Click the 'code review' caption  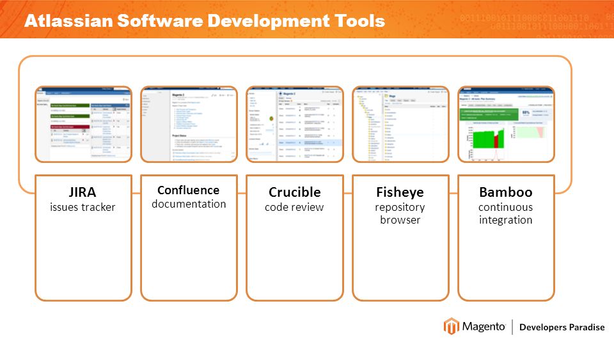pos(294,207)
